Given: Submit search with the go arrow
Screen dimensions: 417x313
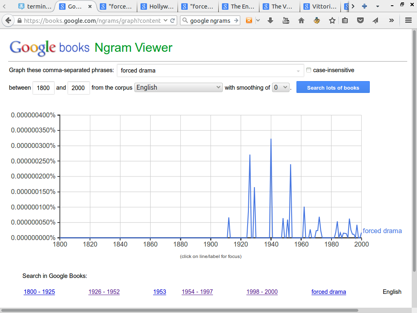Looking at the screenshot, I should tap(236, 20).
